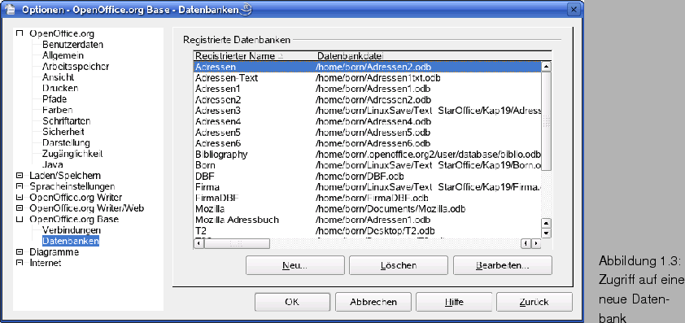Screen dimensions: 685x323
Task: Select Pfade in the options tree
Action: (55, 99)
